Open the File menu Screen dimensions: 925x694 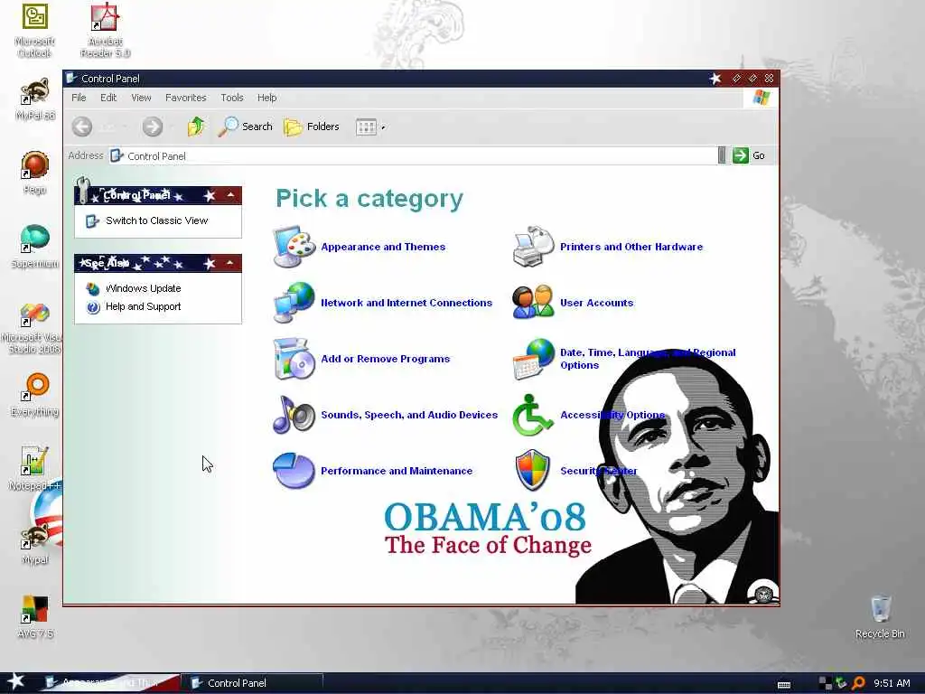click(x=79, y=98)
